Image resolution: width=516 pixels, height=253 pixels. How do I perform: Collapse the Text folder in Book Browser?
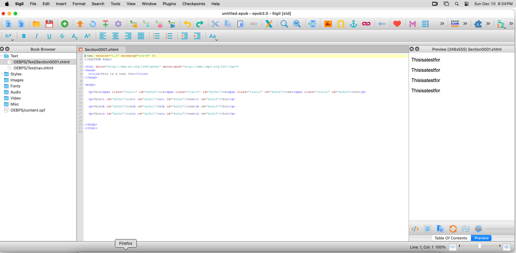tap(2, 56)
